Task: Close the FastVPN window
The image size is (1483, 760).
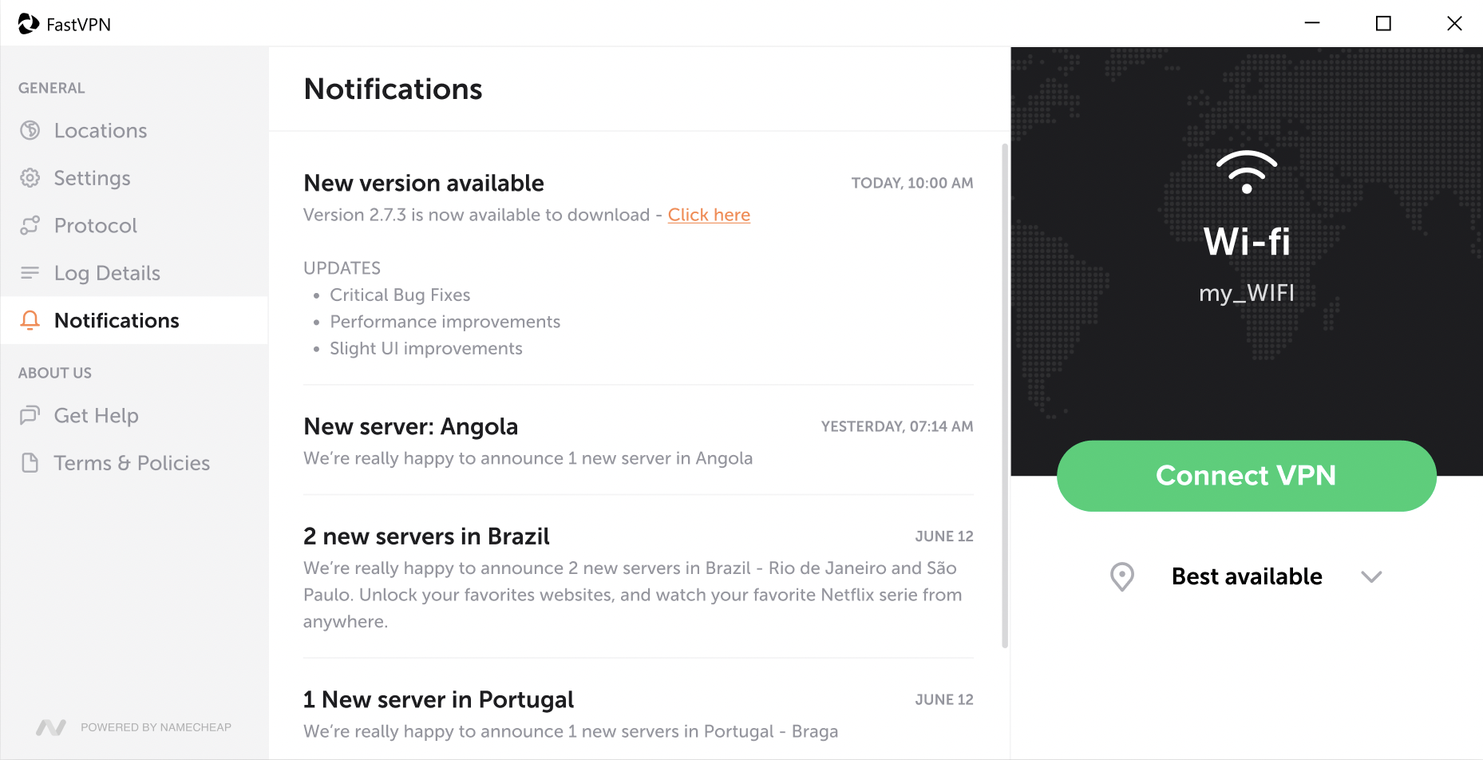Action: coord(1454,23)
